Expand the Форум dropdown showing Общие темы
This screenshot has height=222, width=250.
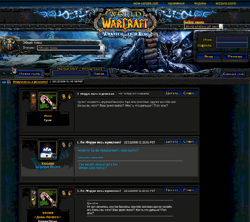(71, 48)
